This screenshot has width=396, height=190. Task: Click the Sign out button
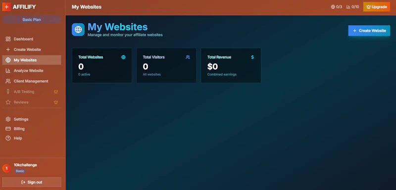point(32,182)
